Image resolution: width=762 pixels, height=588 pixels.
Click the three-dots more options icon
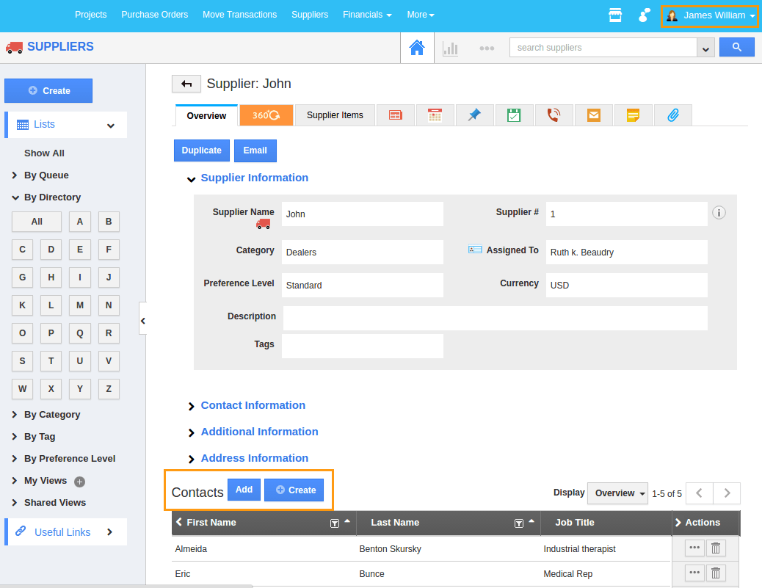tap(487, 48)
